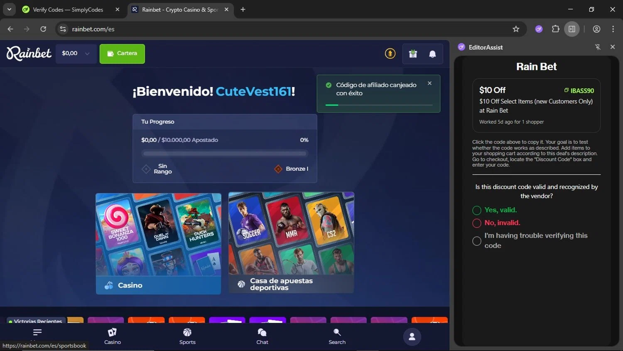Screen dimensions: 623x351
Task: Toggle the browser side panel button
Action: pyautogui.click(x=572, y=29)
